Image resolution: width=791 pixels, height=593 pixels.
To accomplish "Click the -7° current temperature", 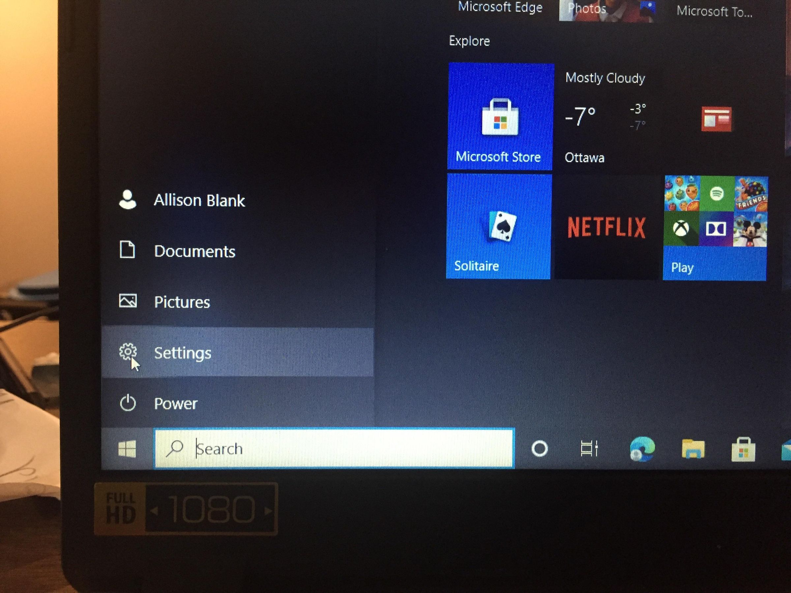I will [580, 116].
